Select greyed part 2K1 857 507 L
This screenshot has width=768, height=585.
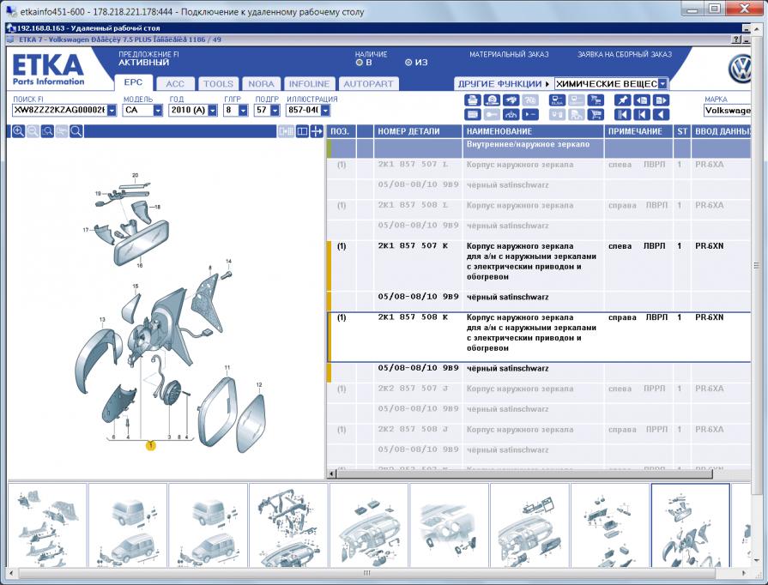(x=413, y=165)
